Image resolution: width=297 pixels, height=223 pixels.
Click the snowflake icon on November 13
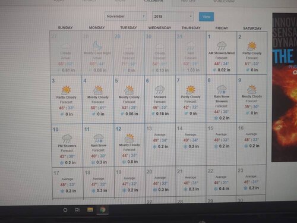click(x=154, y=147)
